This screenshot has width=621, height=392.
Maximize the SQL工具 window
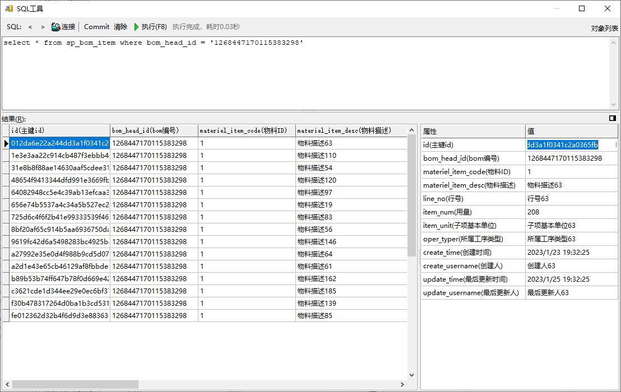pyautogui.click(x=582, y=8)
